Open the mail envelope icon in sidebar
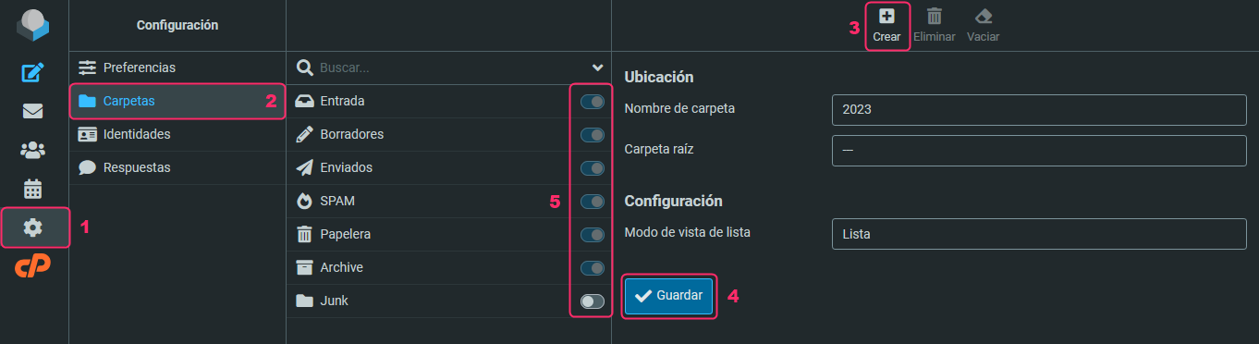 pos(33,111)
